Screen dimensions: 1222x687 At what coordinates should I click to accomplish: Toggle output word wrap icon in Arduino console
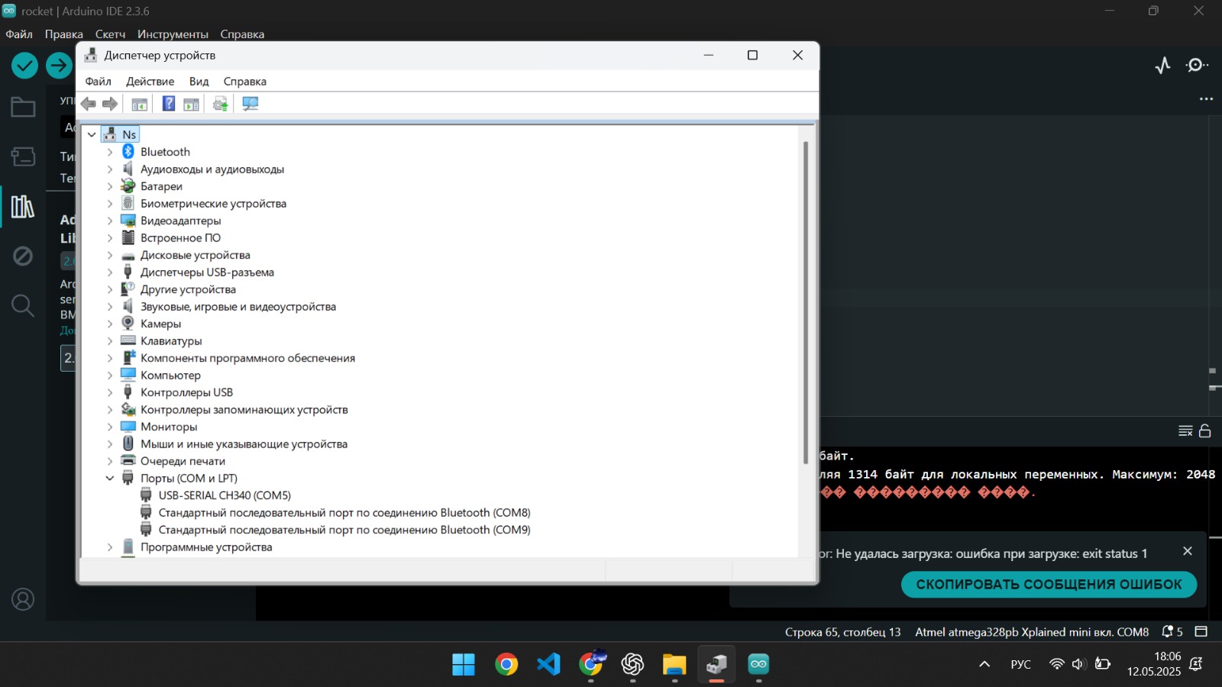(x=1185, y=431)
